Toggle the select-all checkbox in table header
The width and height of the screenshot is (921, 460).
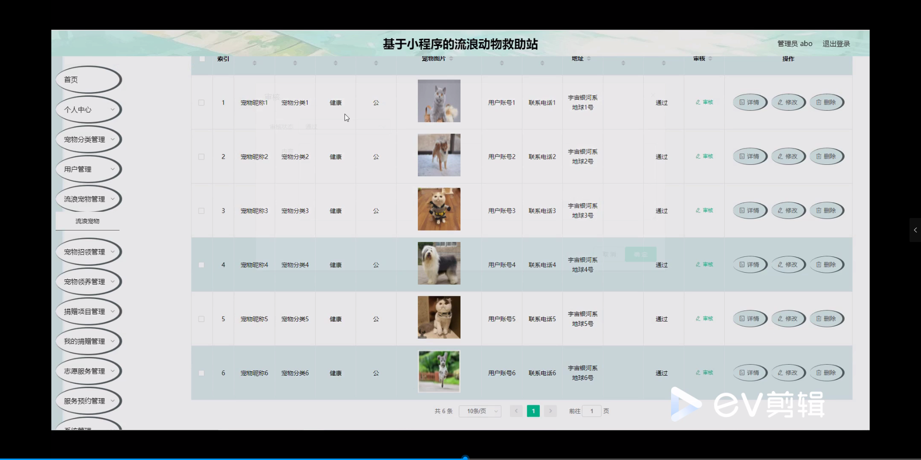pos(201,58)
